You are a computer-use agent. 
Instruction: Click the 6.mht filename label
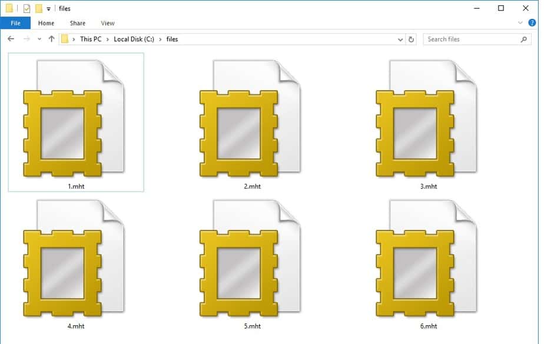coord(429,326)
